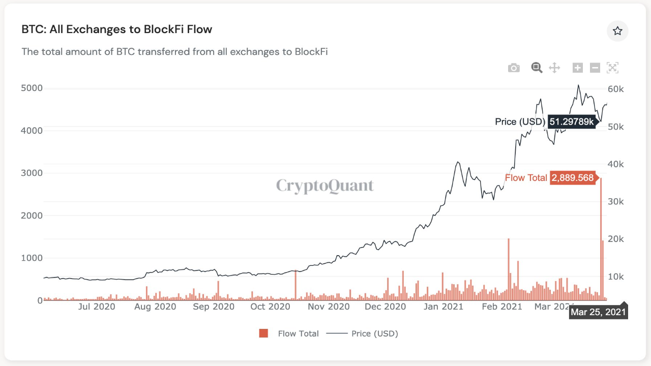Click the CryptoQuant watermark logo

(x=324, y=186)
